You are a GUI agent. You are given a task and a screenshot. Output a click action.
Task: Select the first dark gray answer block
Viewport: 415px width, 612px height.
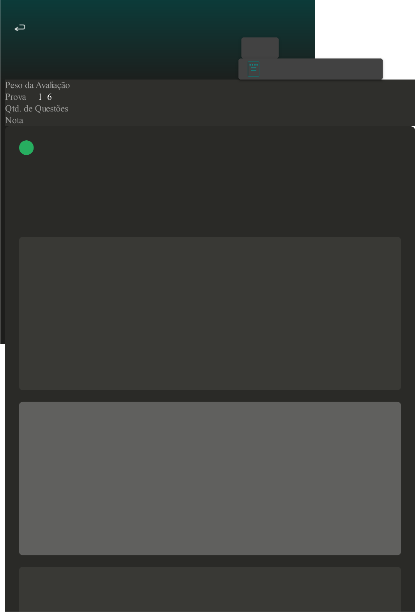point(210,313)
